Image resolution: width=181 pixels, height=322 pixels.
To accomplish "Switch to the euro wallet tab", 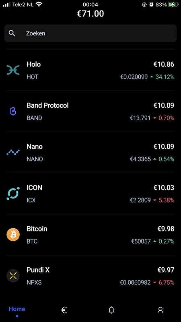I will [x=64, y=310].
